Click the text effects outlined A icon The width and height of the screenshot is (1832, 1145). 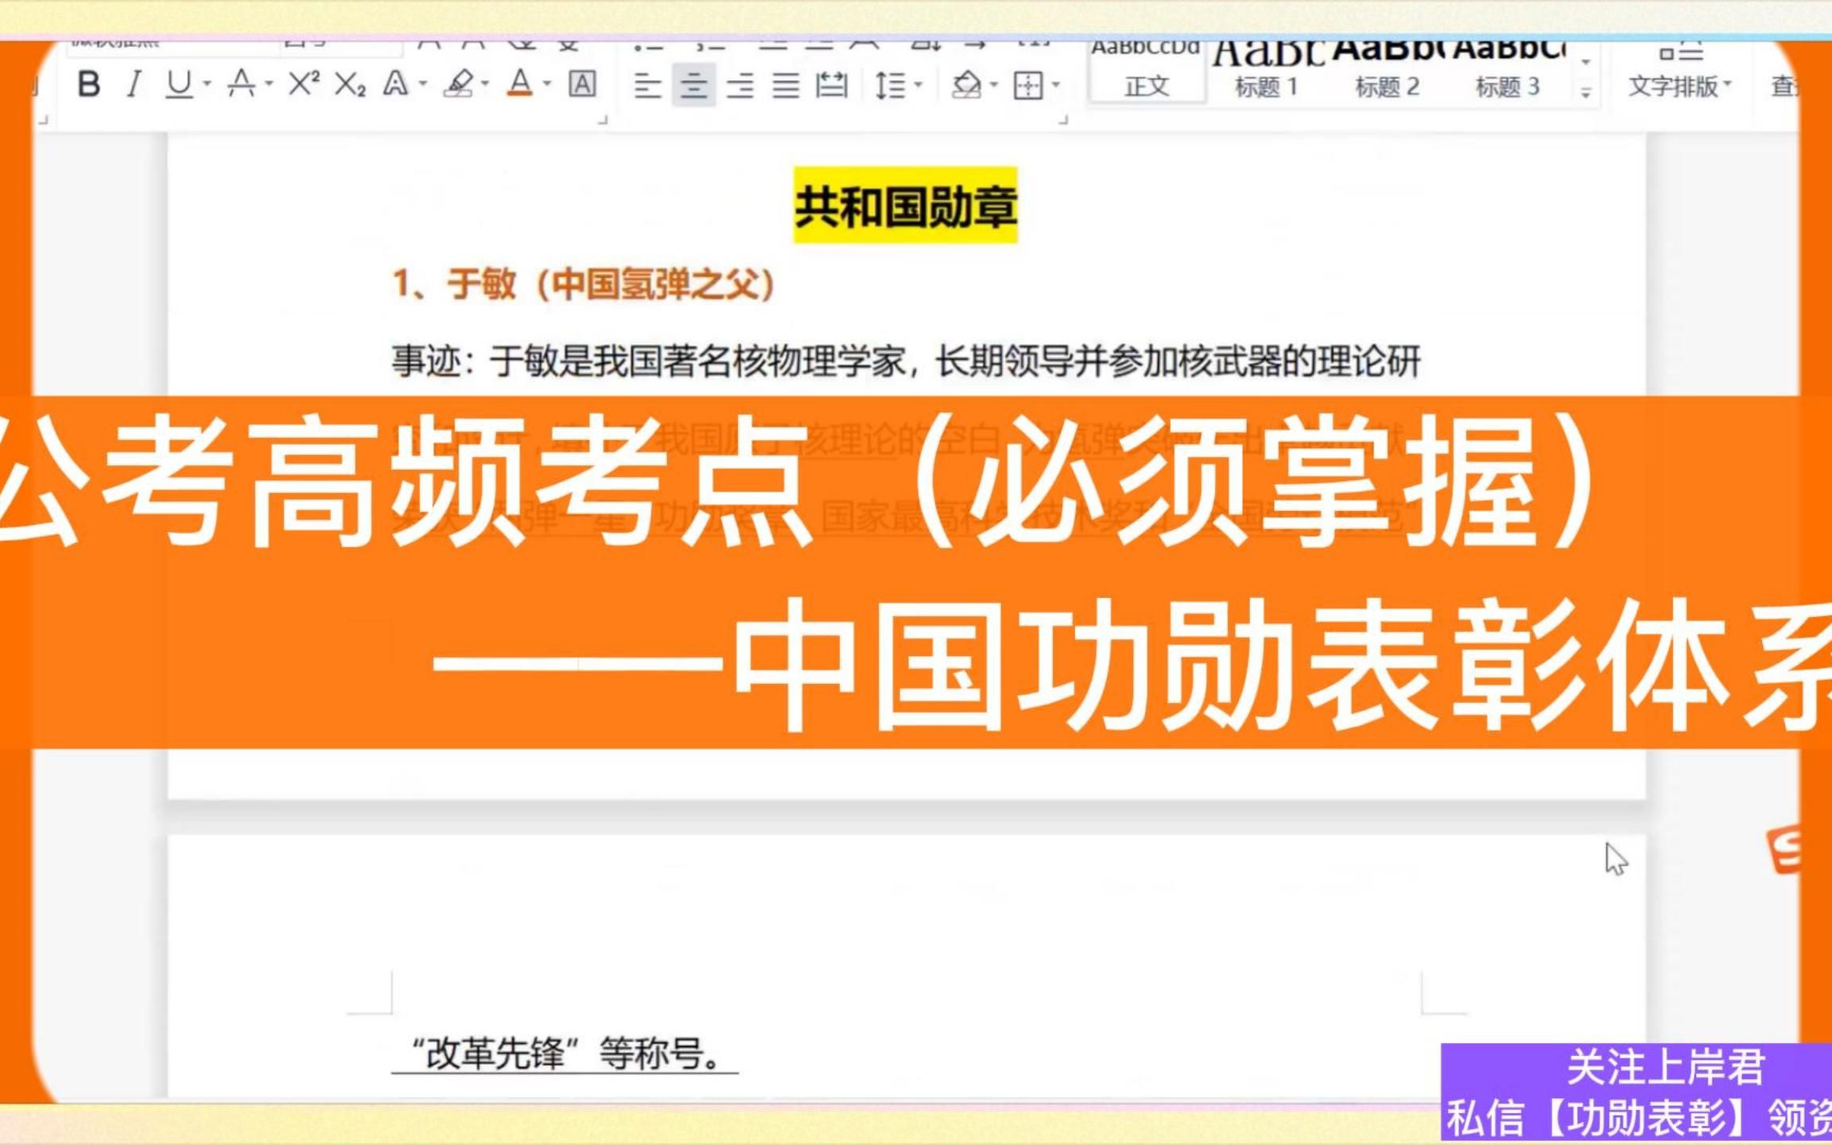pyautogui.click(x=396, y=83)
